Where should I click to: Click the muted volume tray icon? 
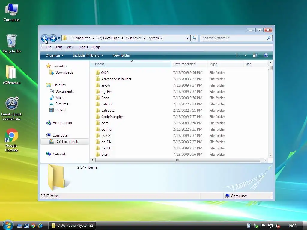coord(277,226)
